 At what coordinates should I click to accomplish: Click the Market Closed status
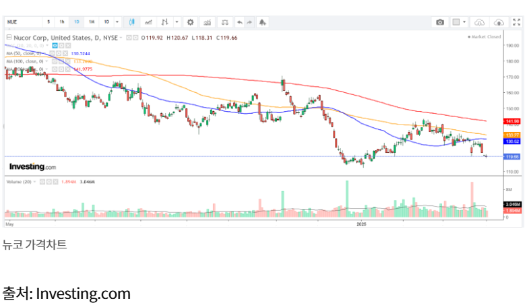click(485, 36)
